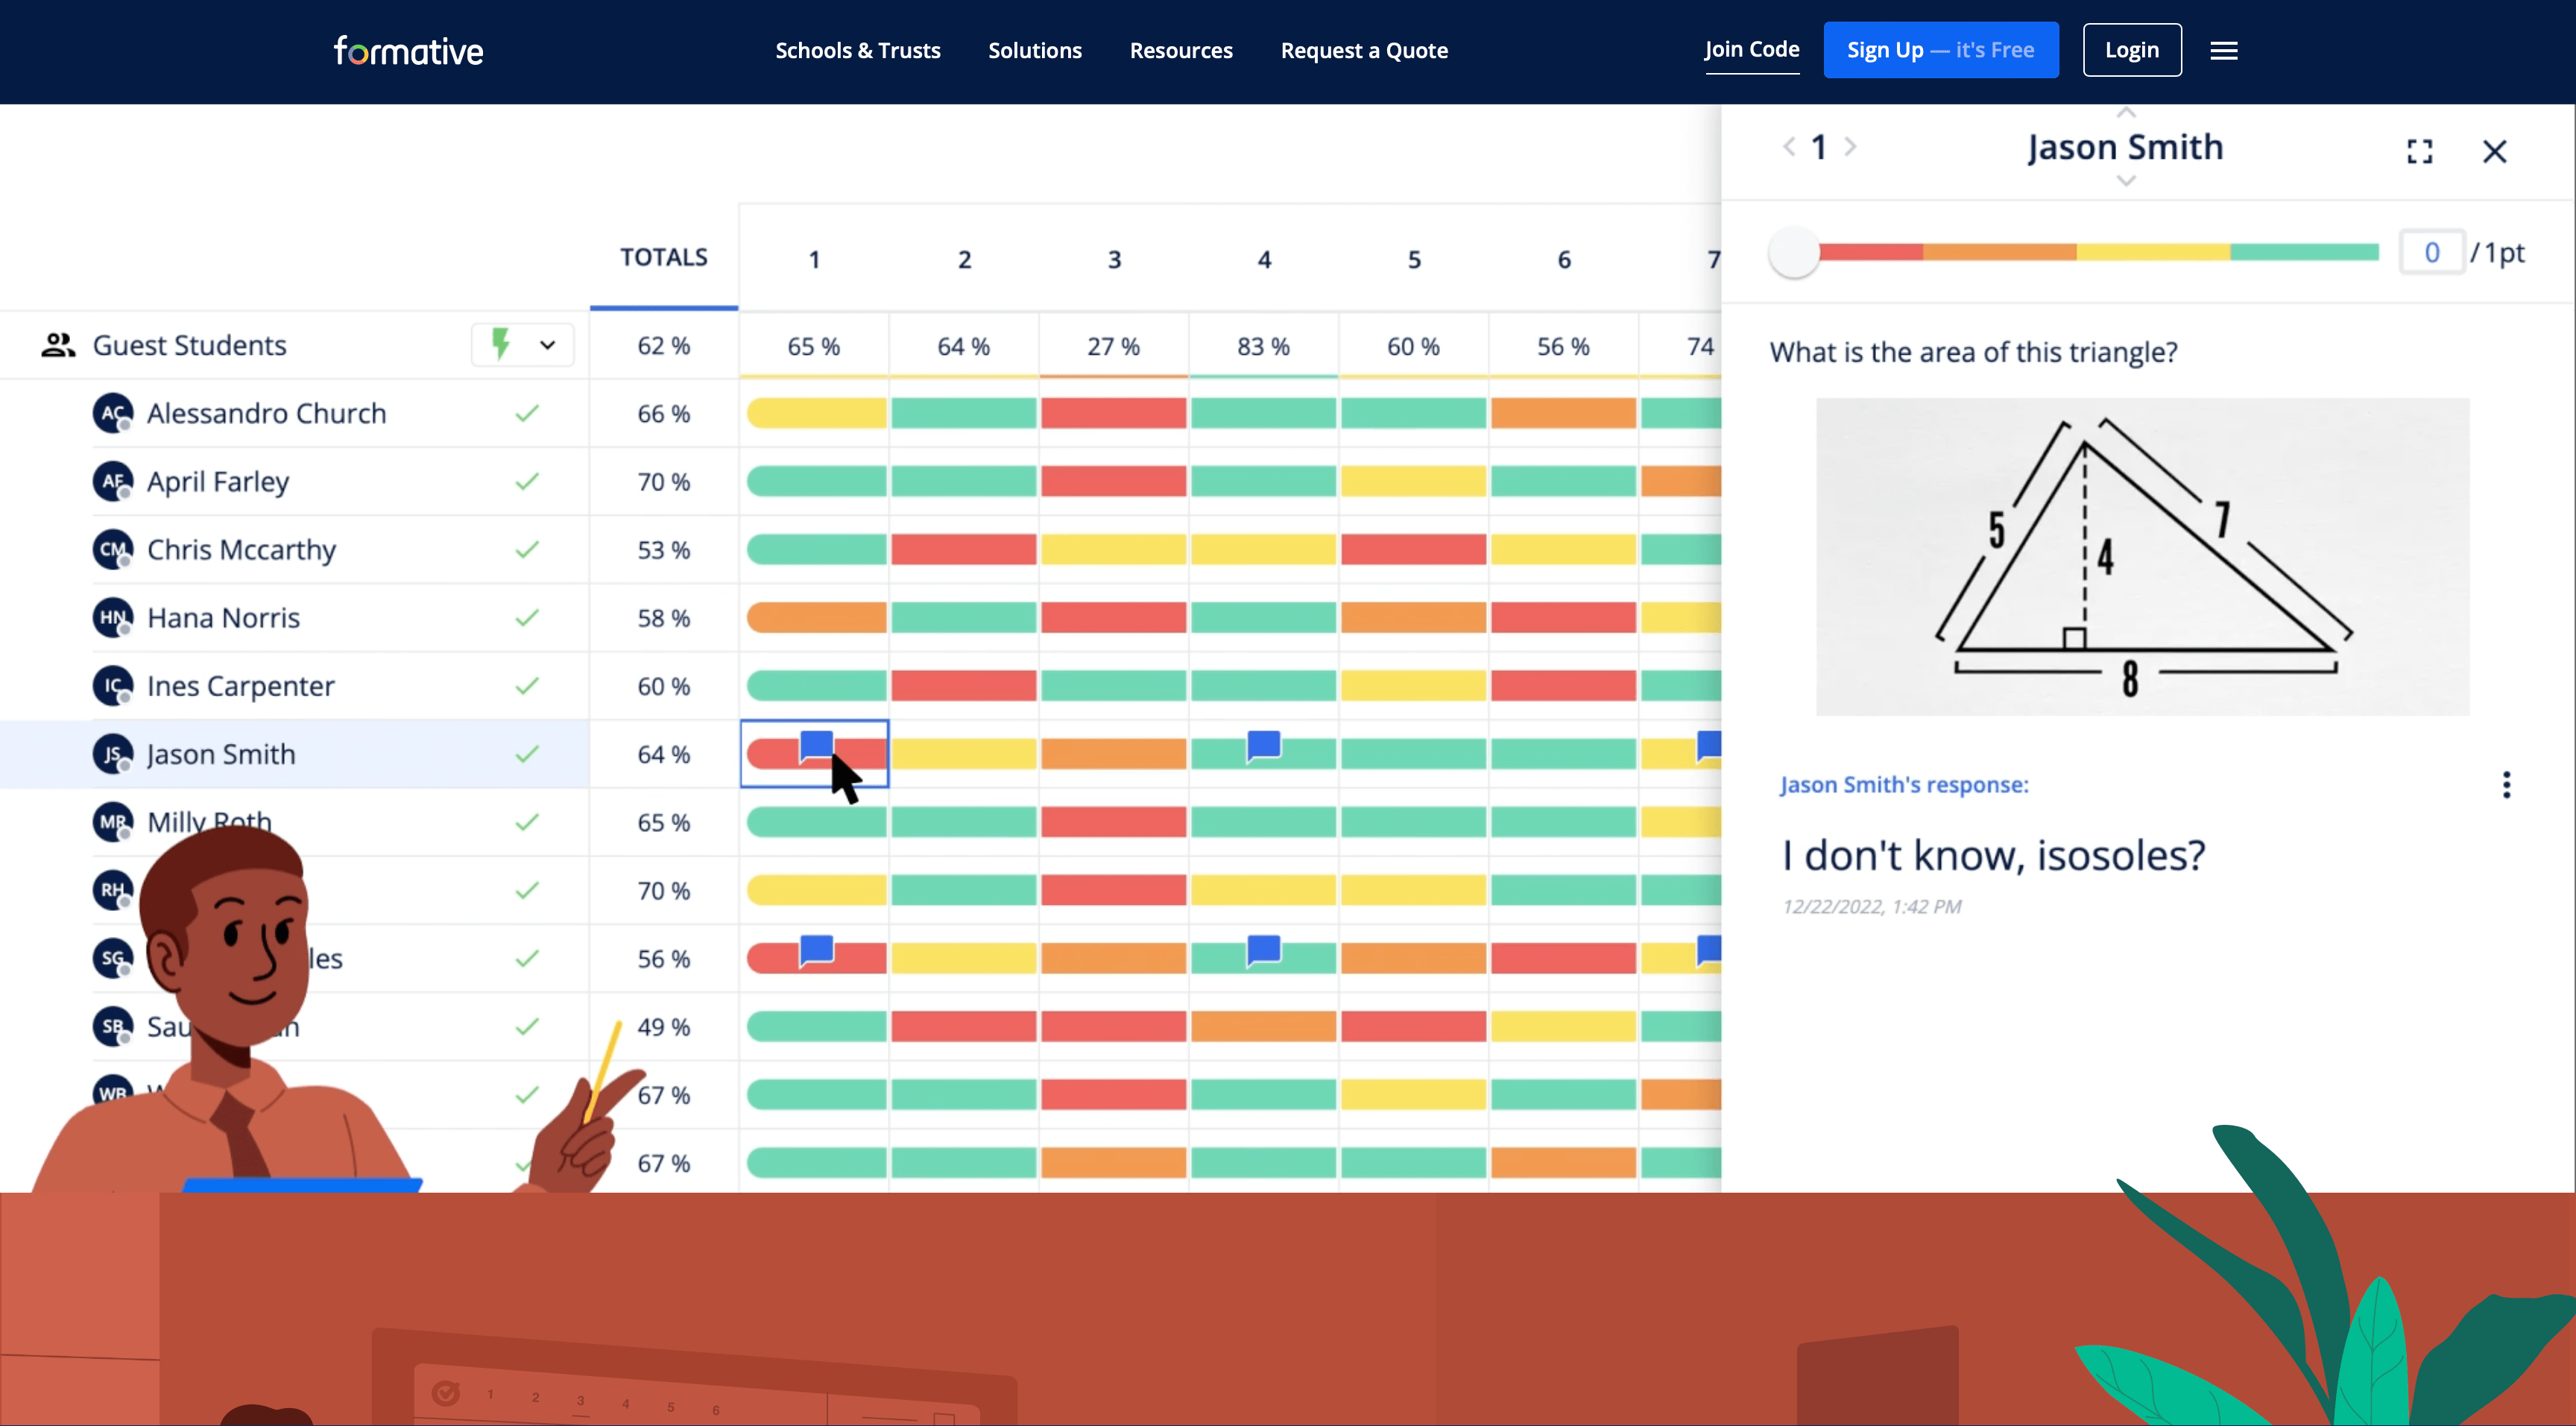The image size is (2576, 1426).
Task: Select the TOTALS tab in the grade grid
Action: coord(664,258)
